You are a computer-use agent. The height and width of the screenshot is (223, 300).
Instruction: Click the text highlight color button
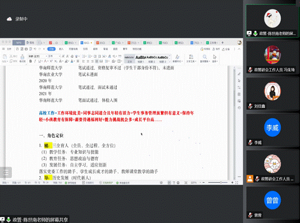coord(66,61)
